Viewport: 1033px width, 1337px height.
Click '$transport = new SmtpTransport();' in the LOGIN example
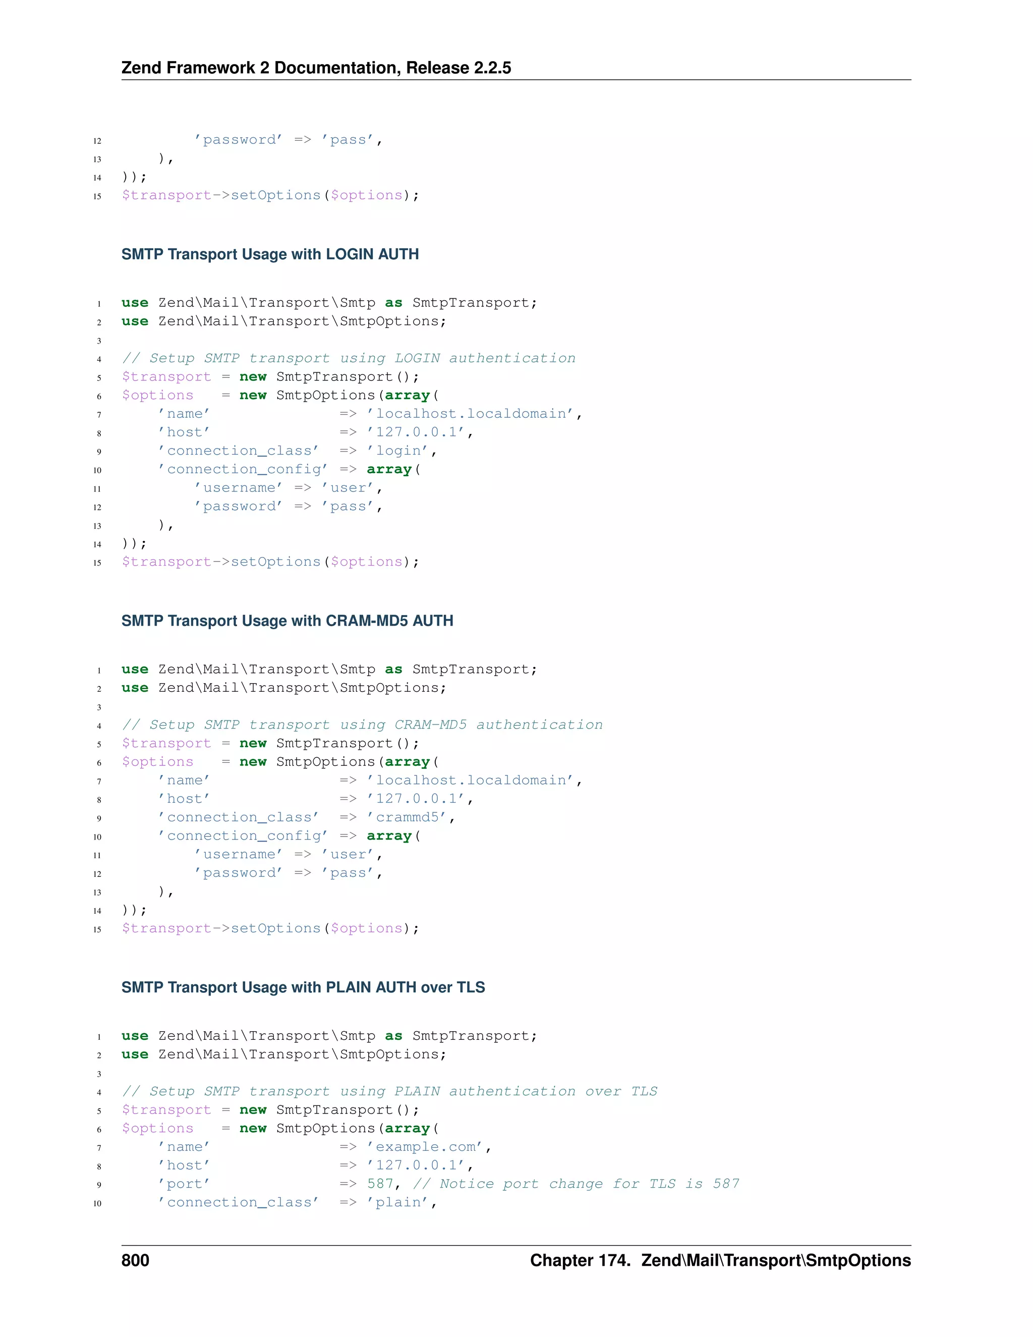click(270, 377)
